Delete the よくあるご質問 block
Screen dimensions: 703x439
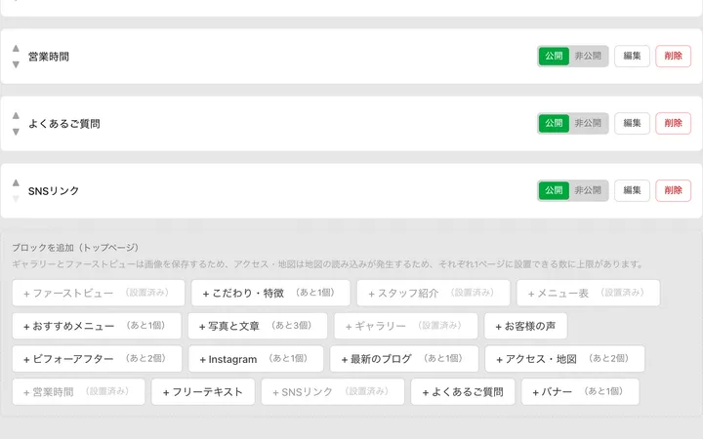tap(673, 123)
